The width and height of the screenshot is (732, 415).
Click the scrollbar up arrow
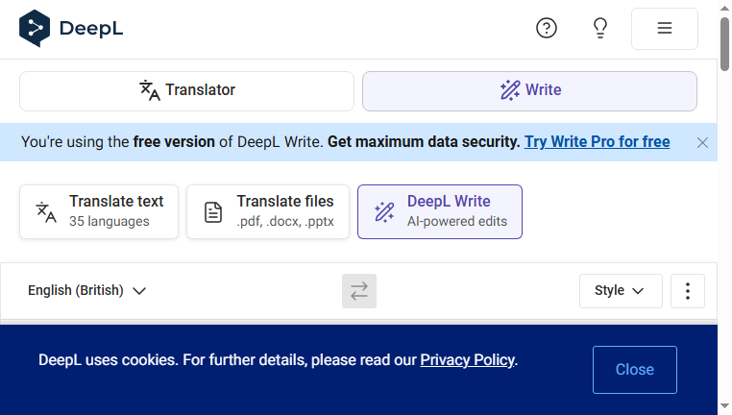pyautogui.click(x=724, y=8)
